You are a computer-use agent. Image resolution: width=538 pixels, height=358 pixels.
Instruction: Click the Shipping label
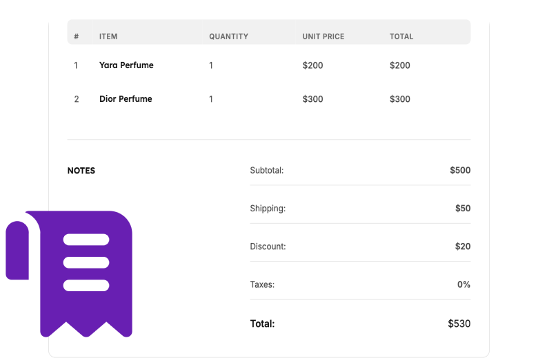pyautogui.click(x=268, y=209)
